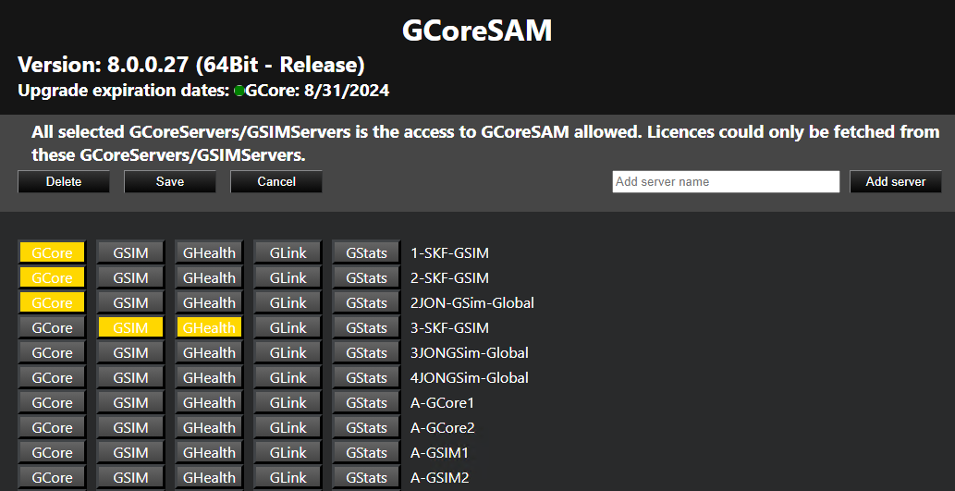Enable GLink for 2-SKF-GSIM
Viewport: 955px width, 491px height.
click(x=288, y=277)
